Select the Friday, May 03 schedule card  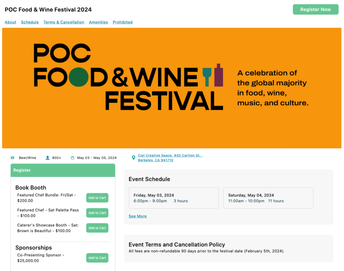[174, 198]
